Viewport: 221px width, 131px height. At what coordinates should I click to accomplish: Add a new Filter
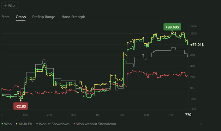pyautogui.click(x=10, y=5)
